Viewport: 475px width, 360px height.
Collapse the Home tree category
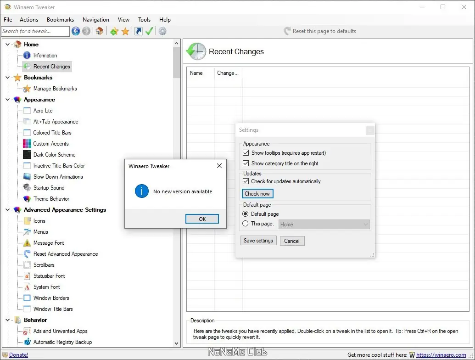point(8,44)
